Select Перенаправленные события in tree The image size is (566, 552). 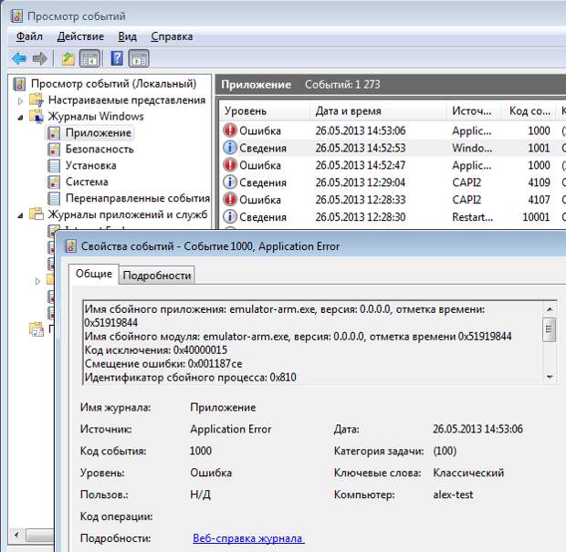click(138, 198)
